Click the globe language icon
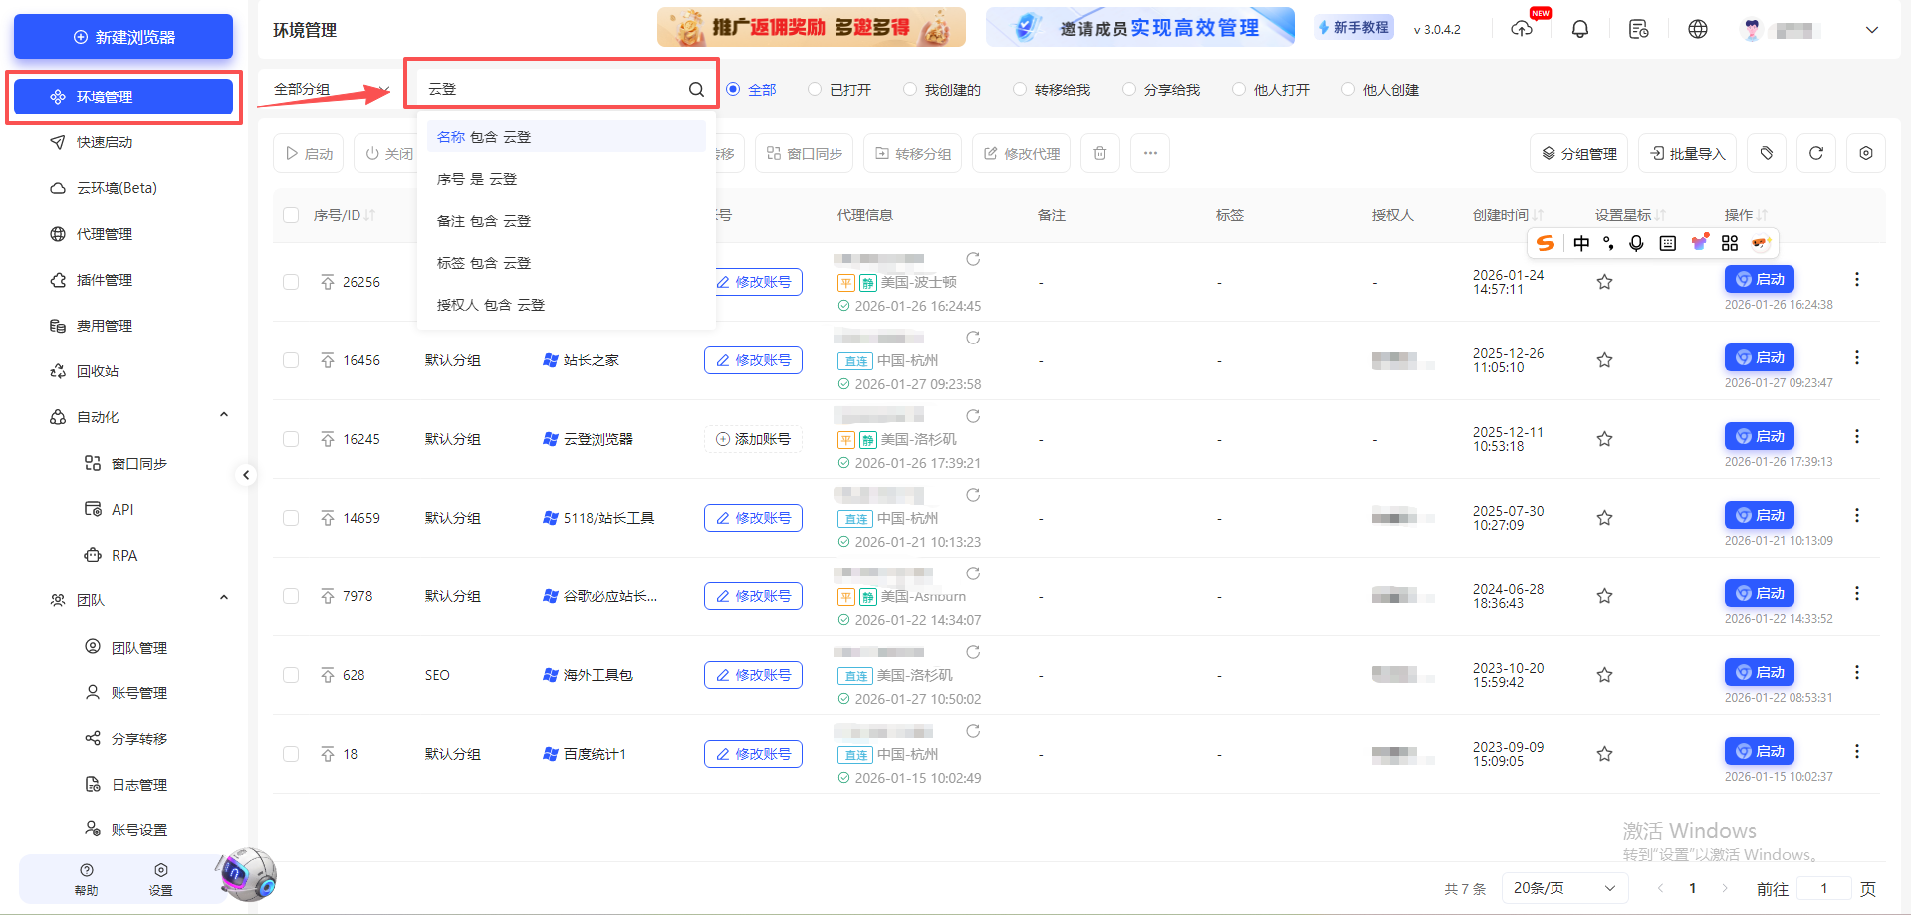Image resolution: width=1911 pixels, height=915 pixels. click(x=1697, y=28)
